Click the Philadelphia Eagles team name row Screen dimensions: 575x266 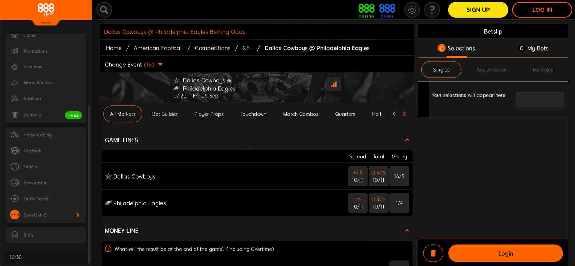coord(139,203)
